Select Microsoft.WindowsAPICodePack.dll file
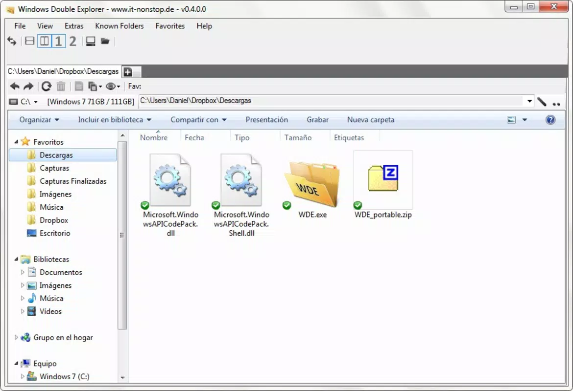The image size is (573, 391). pyautogui.click(x=170, y=195)
